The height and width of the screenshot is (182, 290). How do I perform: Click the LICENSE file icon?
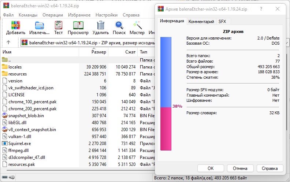click(5, 95)
